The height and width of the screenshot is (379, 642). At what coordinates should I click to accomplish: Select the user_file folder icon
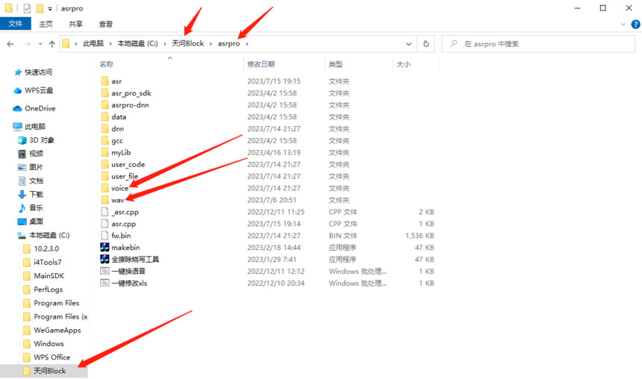(x=105, y=176)
